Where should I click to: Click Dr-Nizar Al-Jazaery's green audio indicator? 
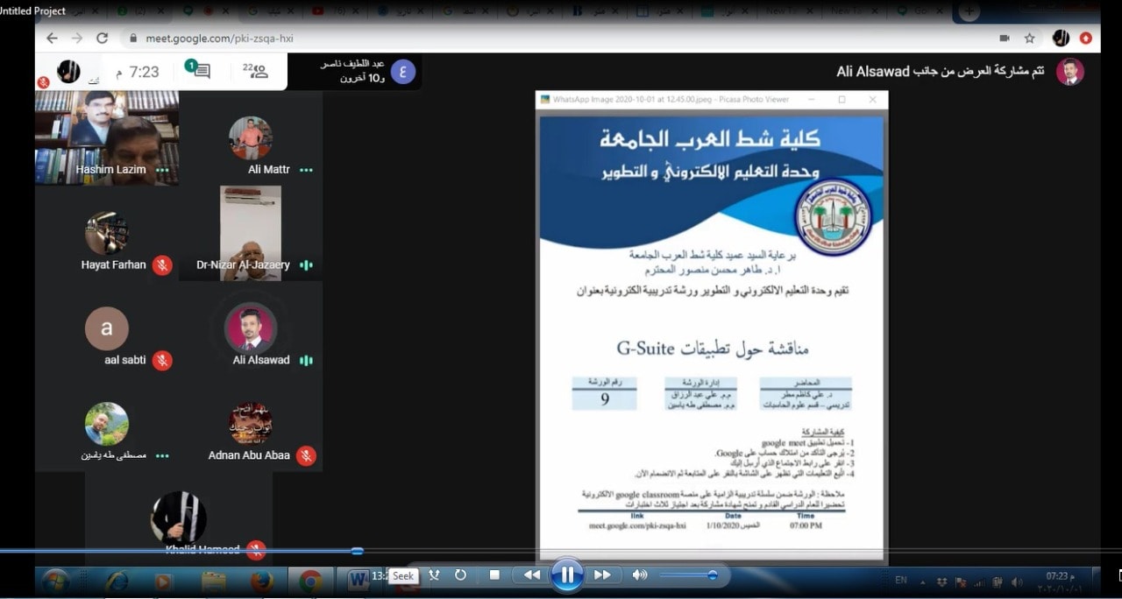click(x=306, y=265)
